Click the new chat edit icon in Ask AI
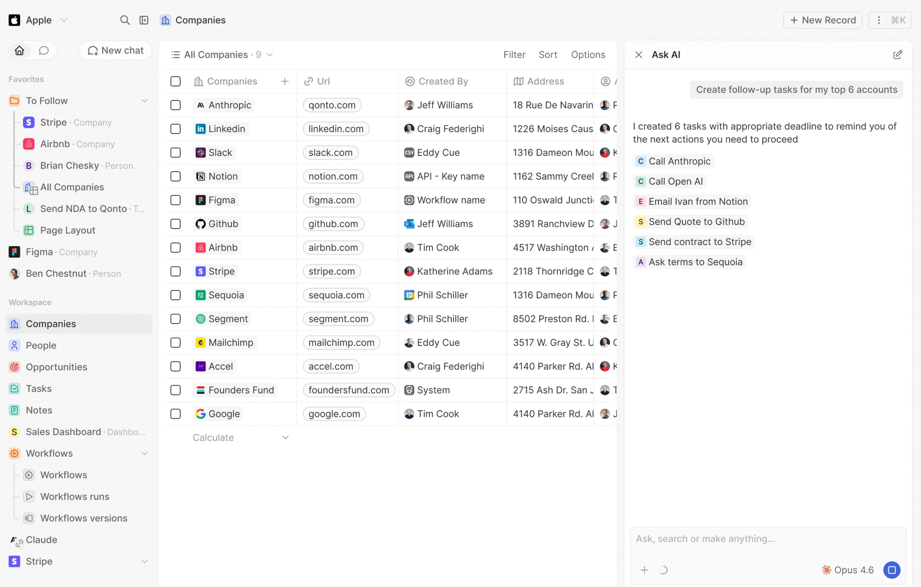Viewport: 921px width, 587px height. (x=897, y=55)
